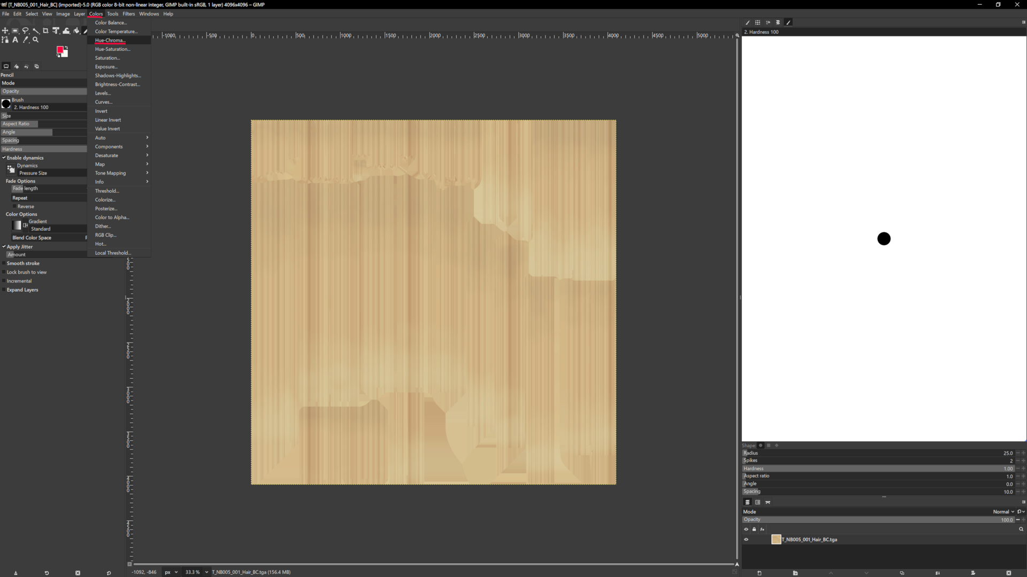Open the Layer menu
This screenshot has height=577, width=1027.
pos(80,14)
